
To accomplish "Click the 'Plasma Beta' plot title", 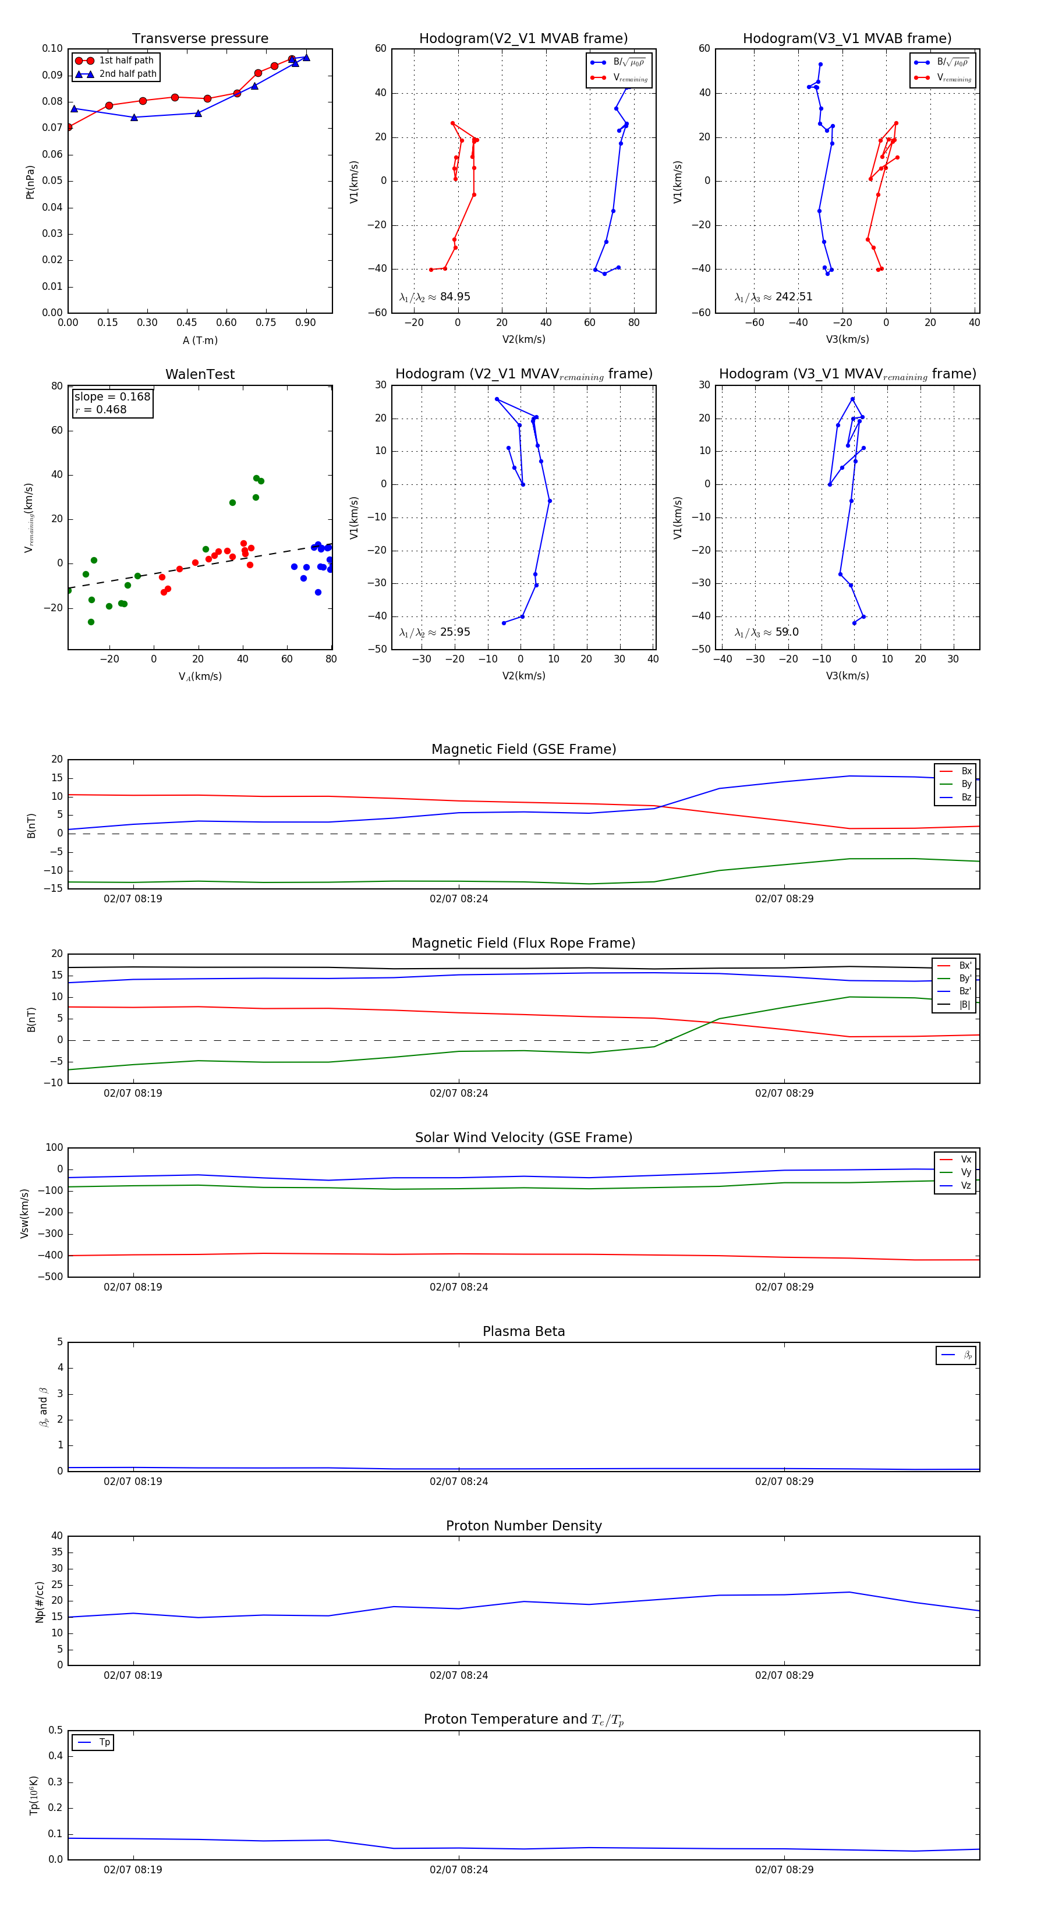I will (x=523, y=1331).
